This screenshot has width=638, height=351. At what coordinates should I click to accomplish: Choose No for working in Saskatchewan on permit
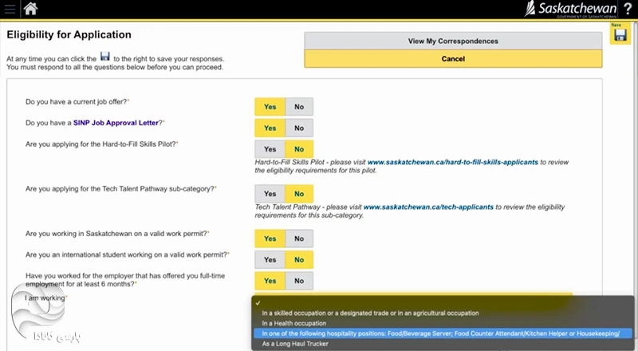[299, 239]
